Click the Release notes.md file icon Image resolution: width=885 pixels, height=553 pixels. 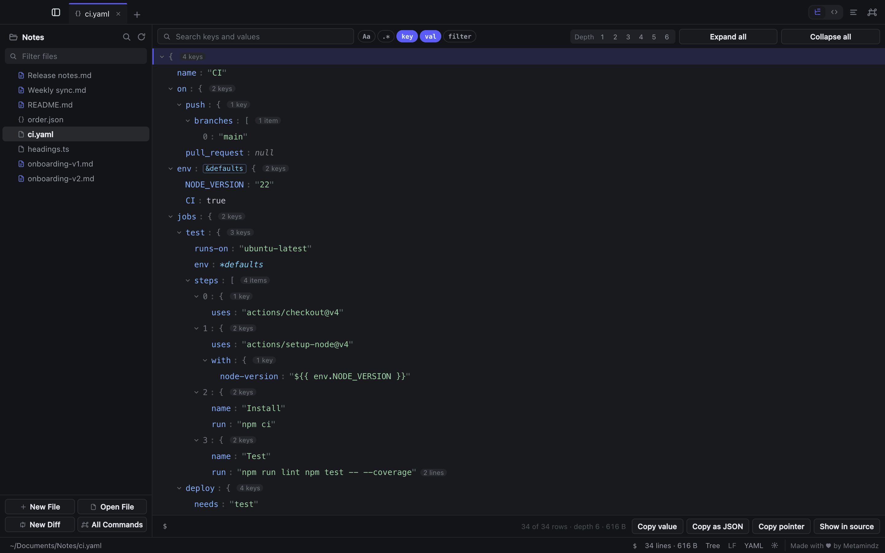tap(21, 75)
